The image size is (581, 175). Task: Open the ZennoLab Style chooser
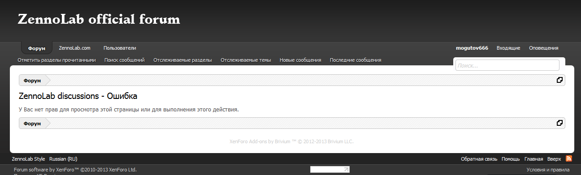pyautogui.click(x=29, y=159)
